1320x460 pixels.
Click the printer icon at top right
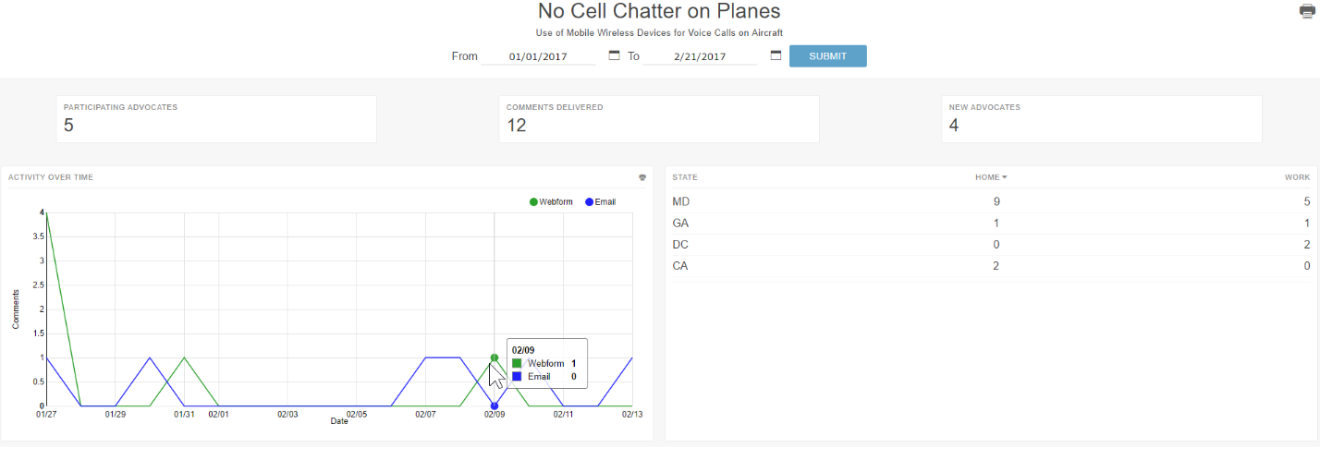[x=1307, y=11]
